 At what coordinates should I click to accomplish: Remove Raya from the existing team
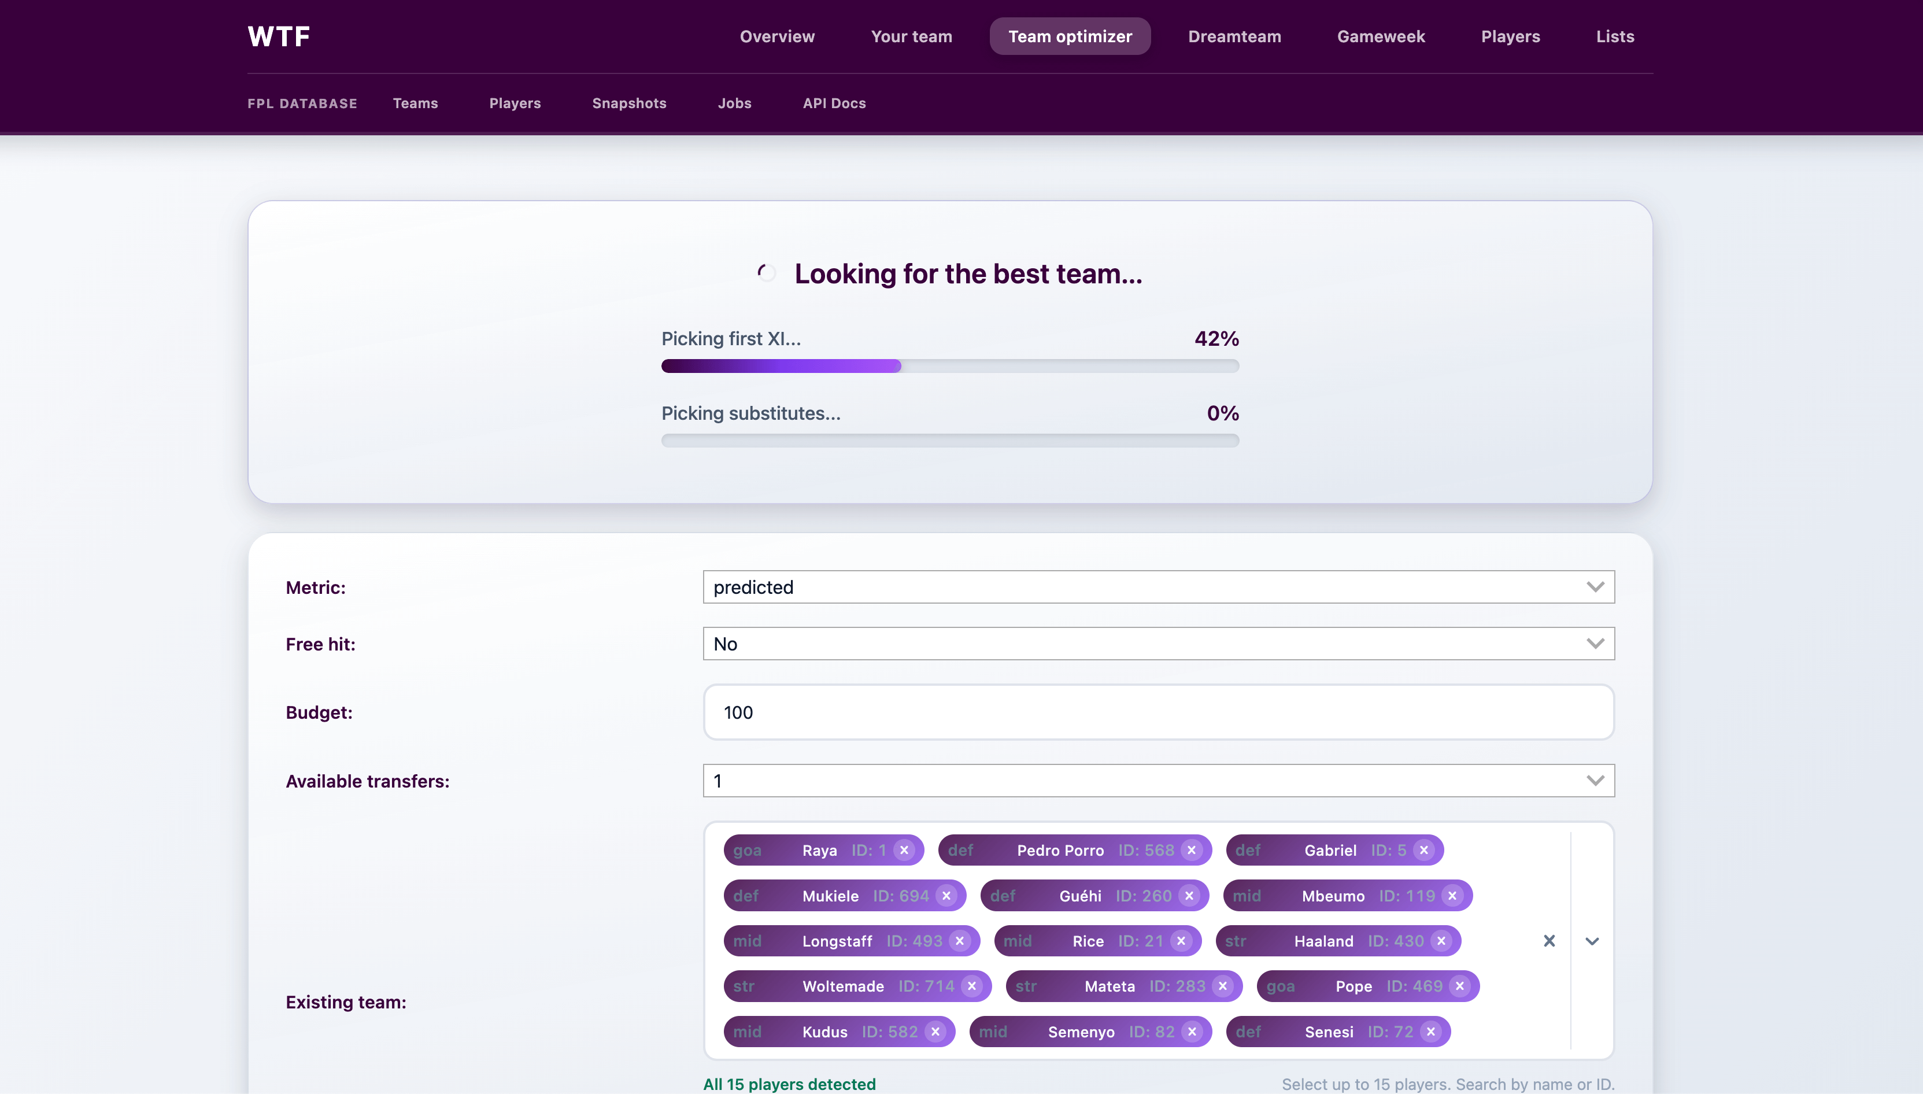pos(904,850)
